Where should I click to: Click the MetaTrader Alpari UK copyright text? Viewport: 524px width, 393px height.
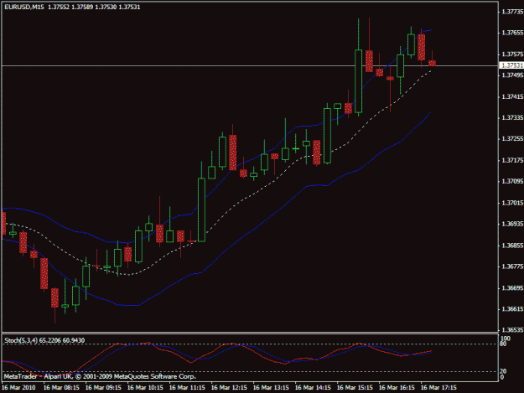(x=100, y=376)
